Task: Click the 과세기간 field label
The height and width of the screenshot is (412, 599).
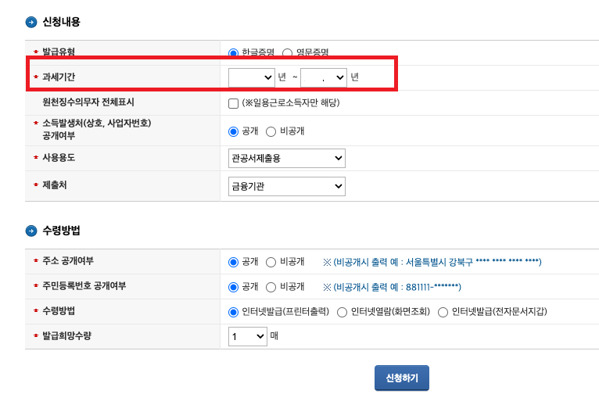Action: (59, 77)
